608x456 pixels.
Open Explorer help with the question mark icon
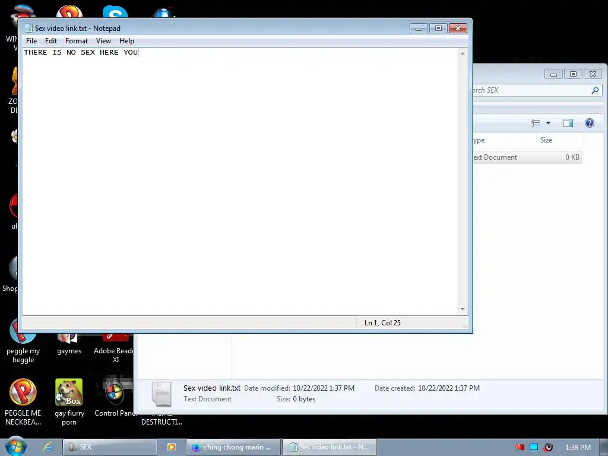tap(590, 123)
